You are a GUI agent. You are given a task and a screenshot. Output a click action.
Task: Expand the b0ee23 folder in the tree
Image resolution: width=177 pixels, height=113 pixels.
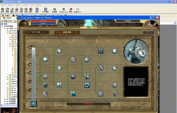tap(7, 31)
